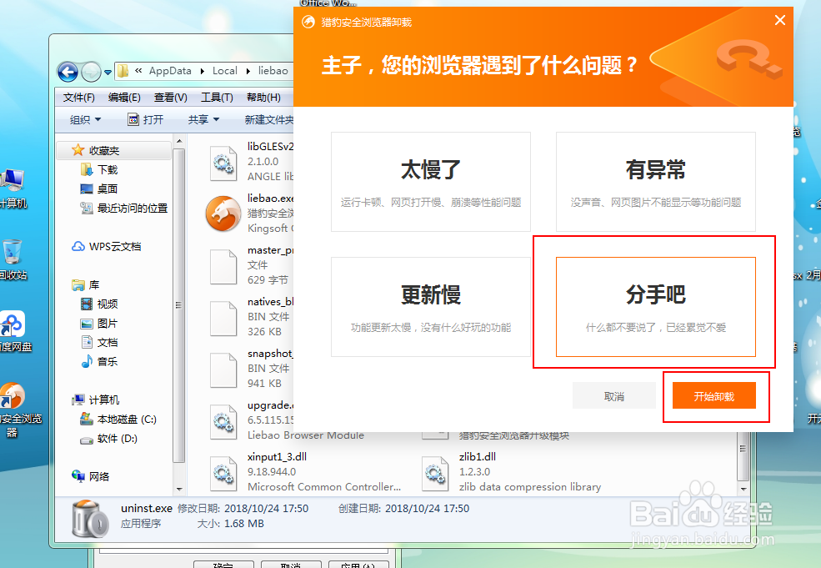
Task: Click the 开始卸载 button
Action: [714, 395]
